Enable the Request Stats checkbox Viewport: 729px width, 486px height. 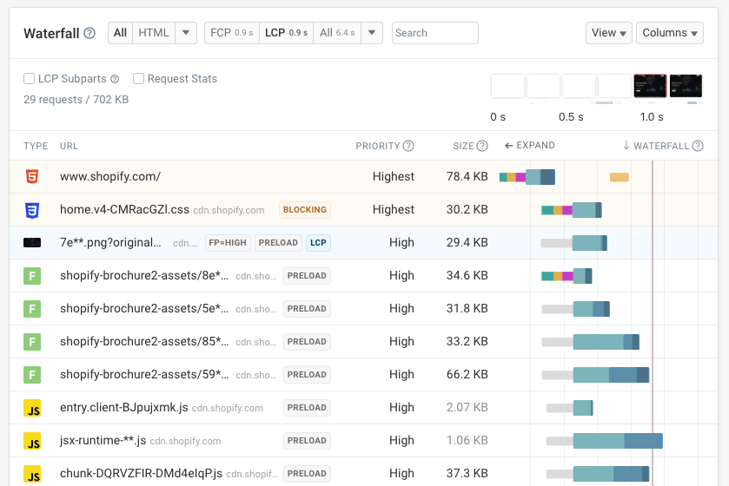[x=139, y=79]
